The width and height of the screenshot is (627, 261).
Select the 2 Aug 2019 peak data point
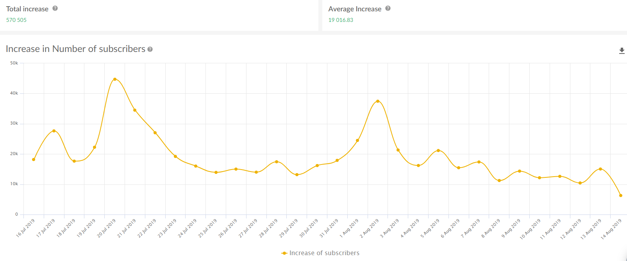378,101
